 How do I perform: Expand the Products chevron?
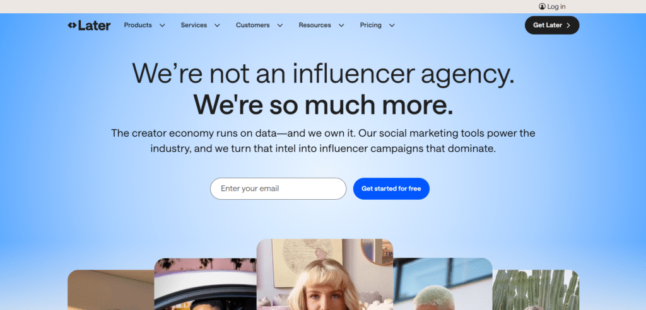[162, 26]
